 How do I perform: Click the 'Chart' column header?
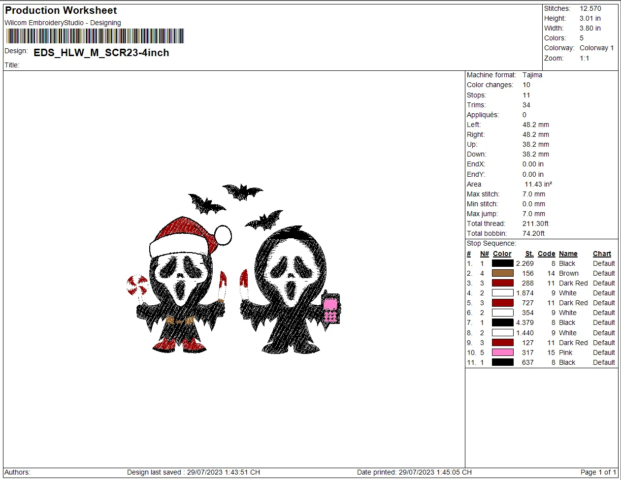coord(602,254)
